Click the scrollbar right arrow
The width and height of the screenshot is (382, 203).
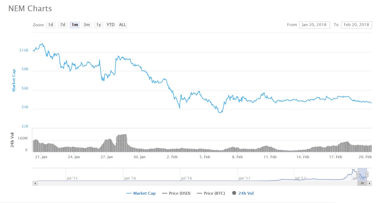click(370, 183)
